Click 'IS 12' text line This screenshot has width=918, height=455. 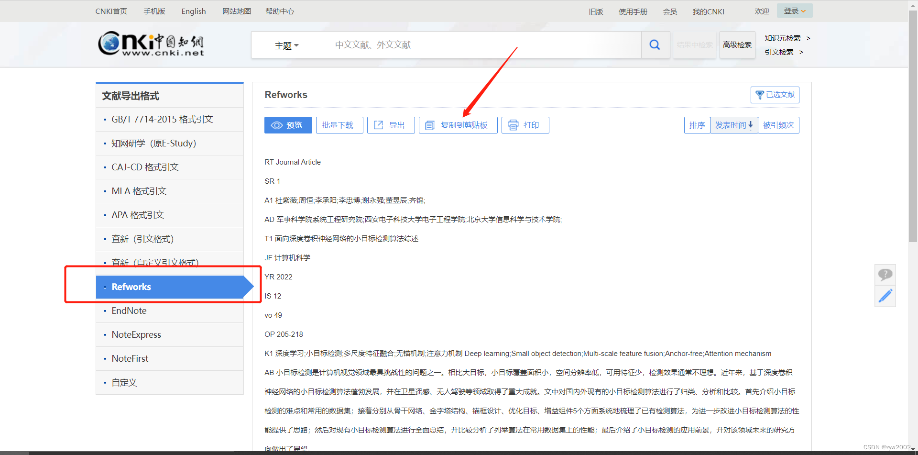[x=273, y=296]
